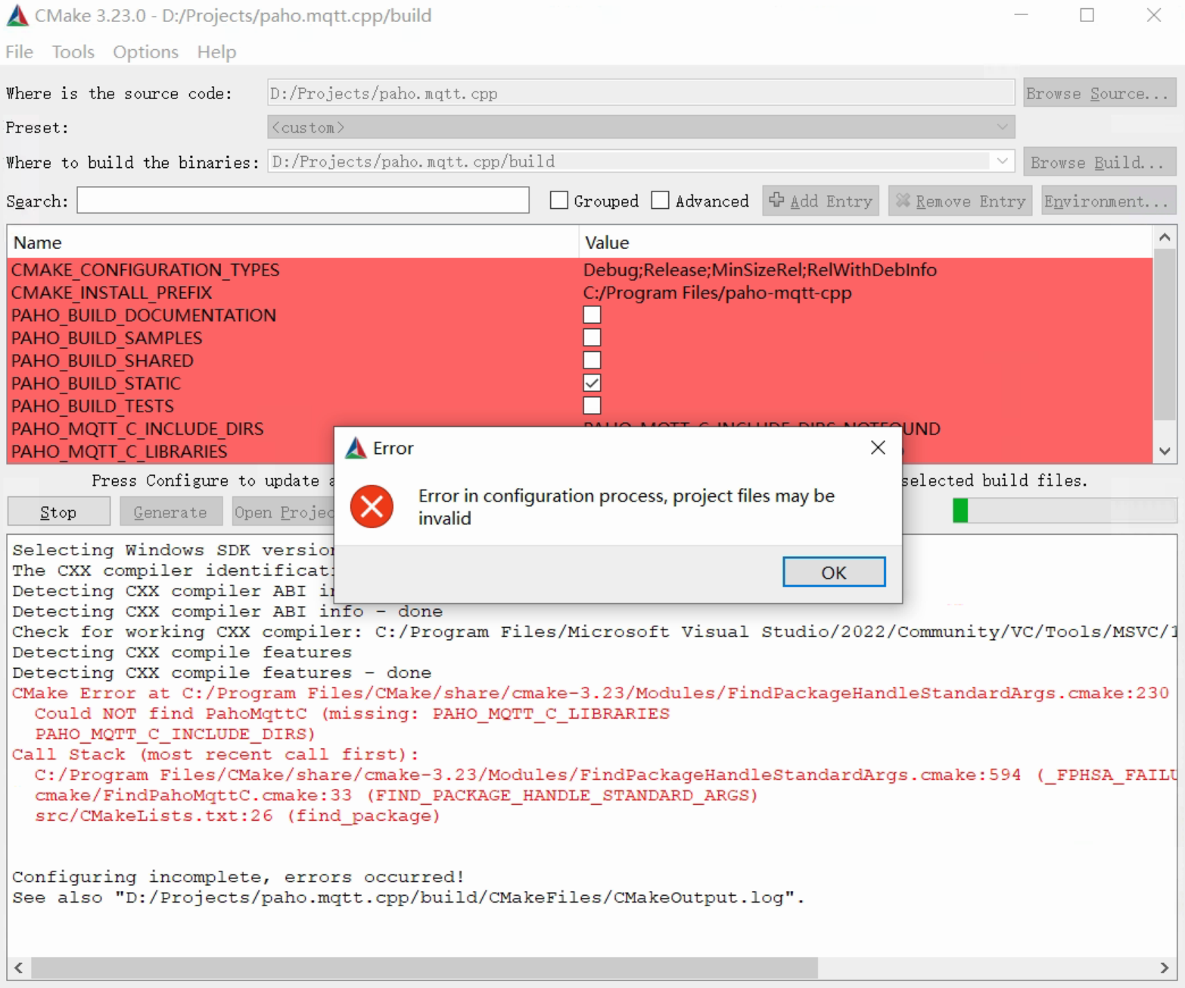Select PAHO_MQTT_C_INCLUDE_DIRS entry
Viewport: 1185px width, 988px height.
tap(137, 429)
